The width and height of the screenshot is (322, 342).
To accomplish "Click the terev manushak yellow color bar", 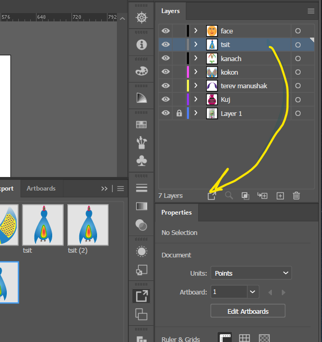I will click(x=188, y=86).
